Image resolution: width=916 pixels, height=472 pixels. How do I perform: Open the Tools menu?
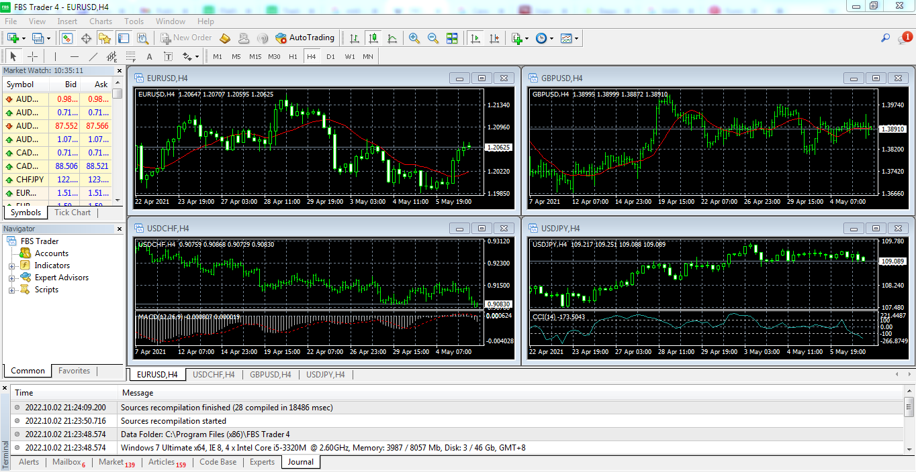[134, 21]
